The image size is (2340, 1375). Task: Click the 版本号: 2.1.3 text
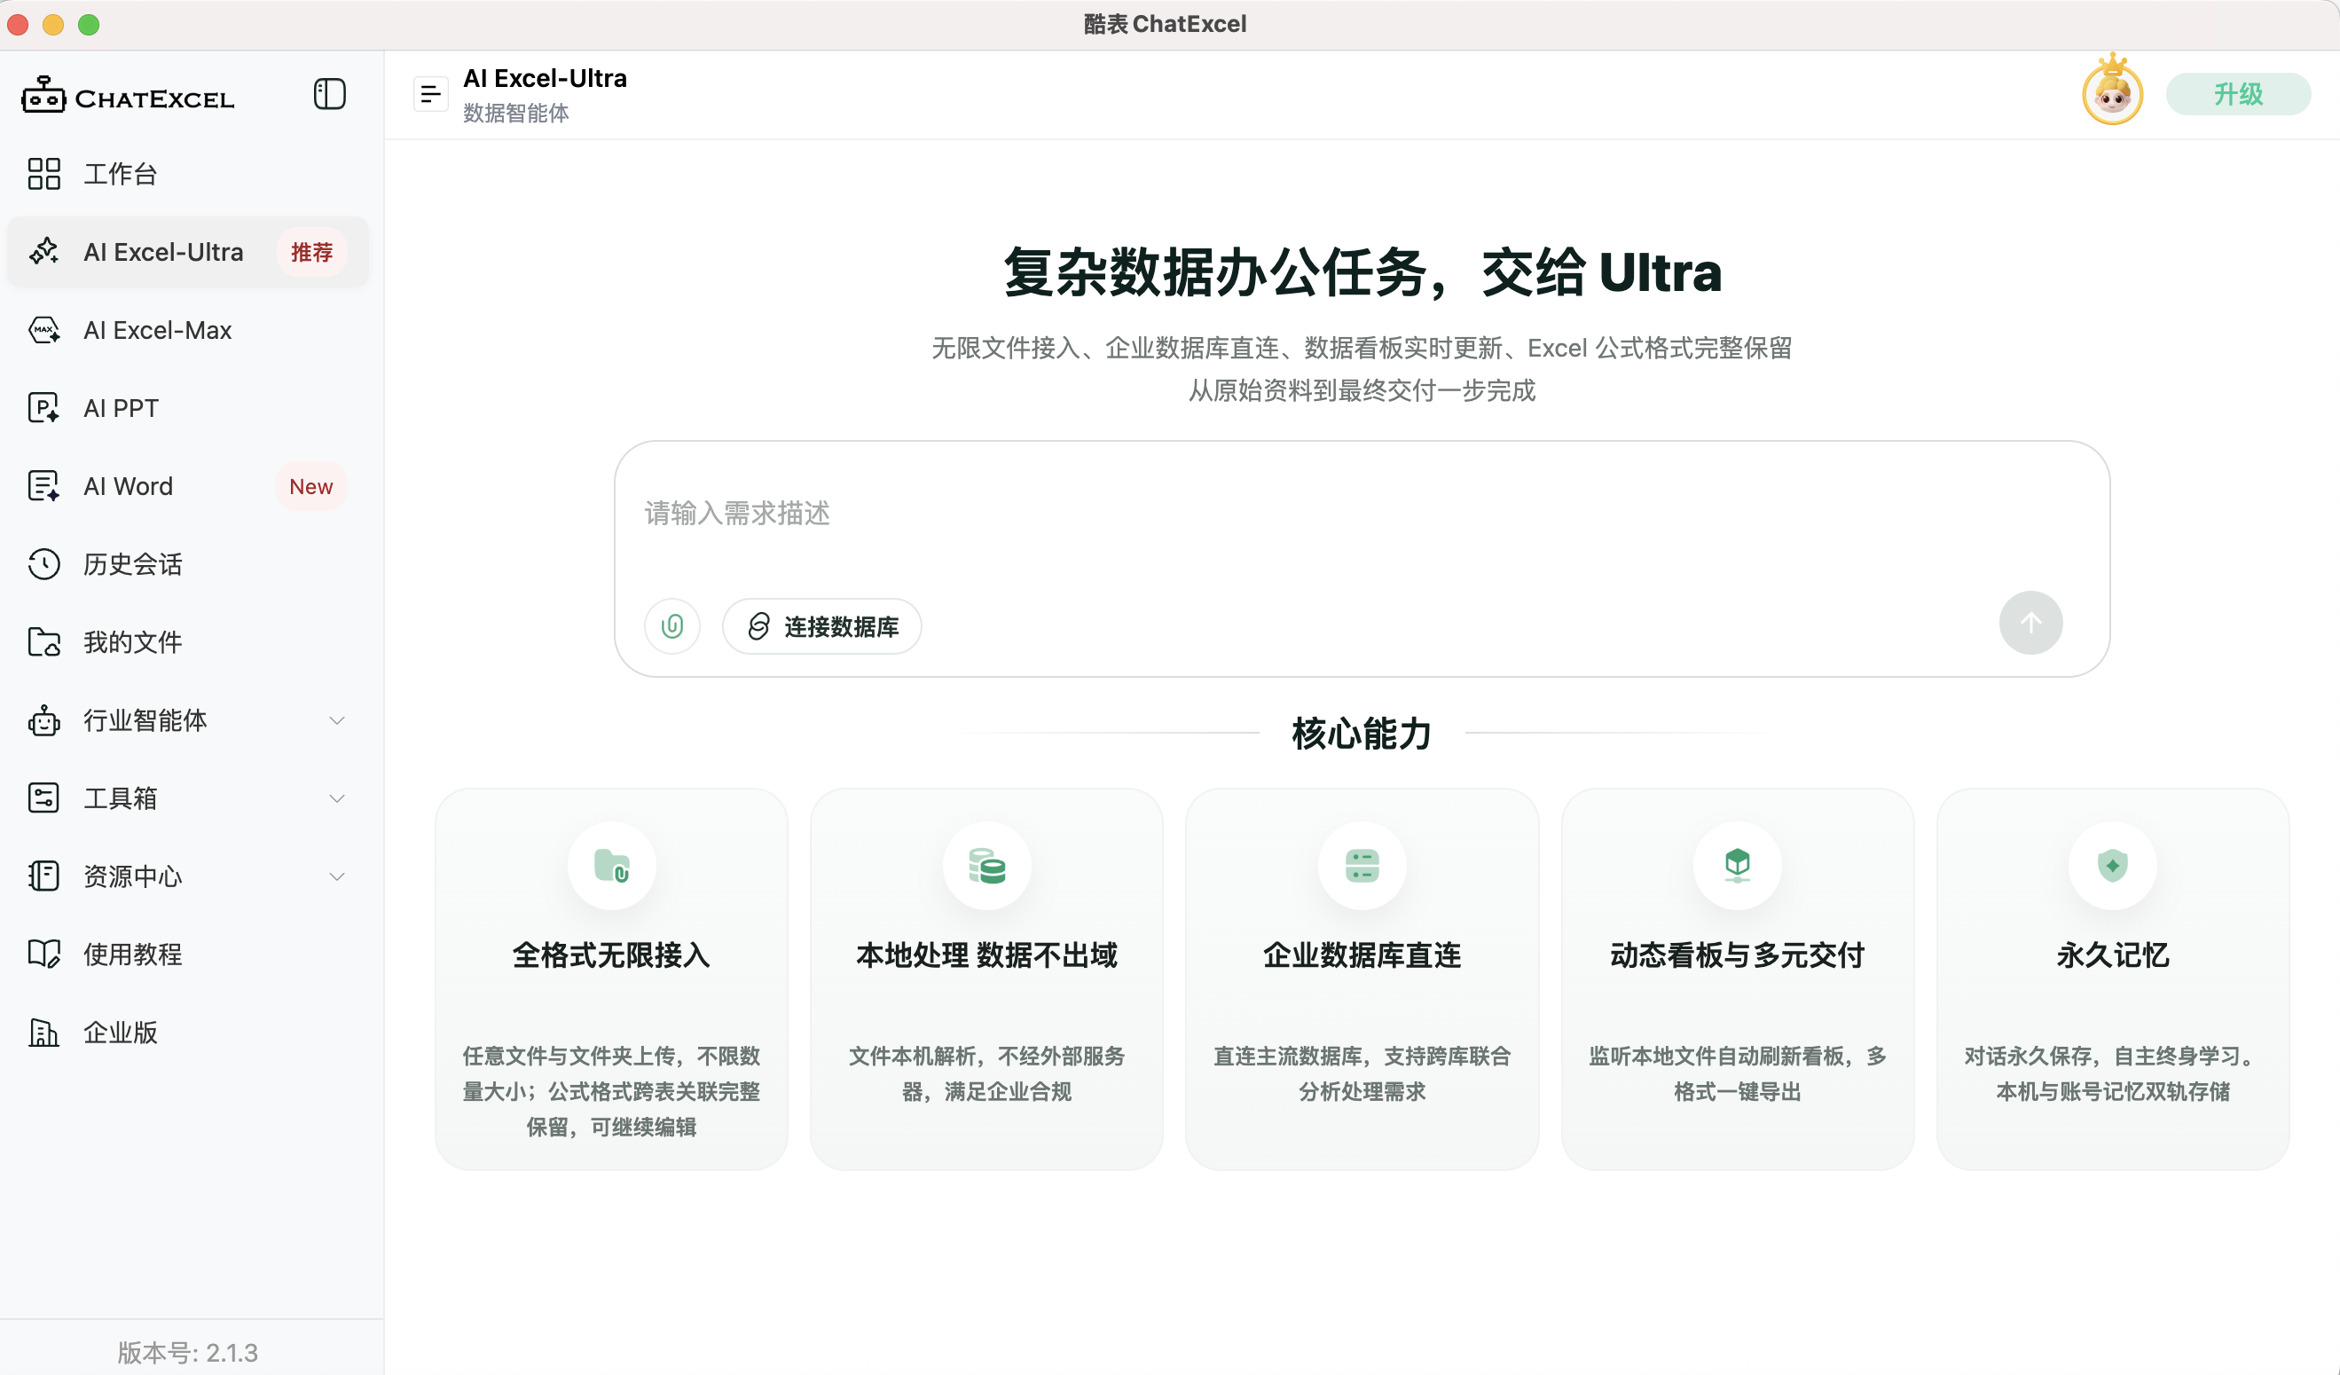point(187,1352)
